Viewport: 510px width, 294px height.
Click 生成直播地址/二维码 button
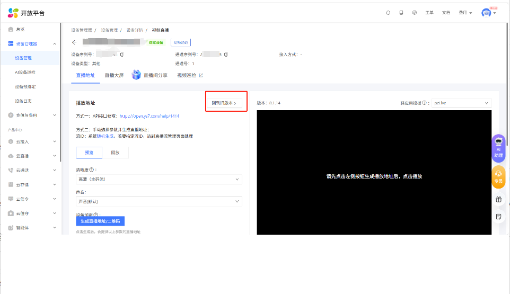(100, 221)
